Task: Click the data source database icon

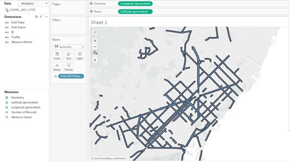Action: (x=7, y=10)
